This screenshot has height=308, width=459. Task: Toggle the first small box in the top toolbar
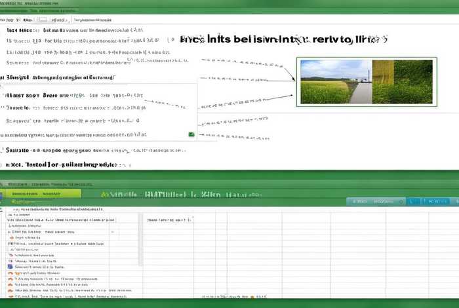point(43,19)
